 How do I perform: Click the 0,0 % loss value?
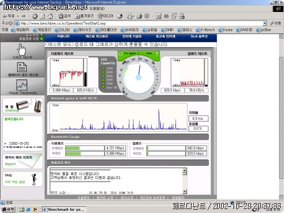click(x=198, y=128)
